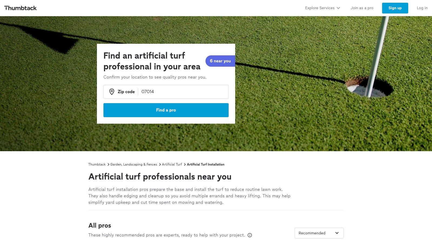This screenshot has height=243, width=432.
Task: Click the info icon beside the pros description
Action: click(250, 235)
